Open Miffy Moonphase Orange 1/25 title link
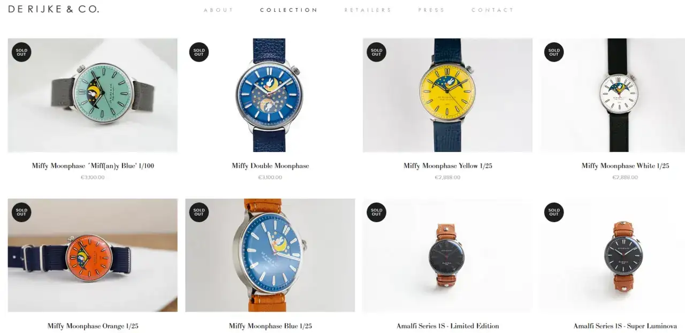Screen dimensions: 685x333 point(93,326)
